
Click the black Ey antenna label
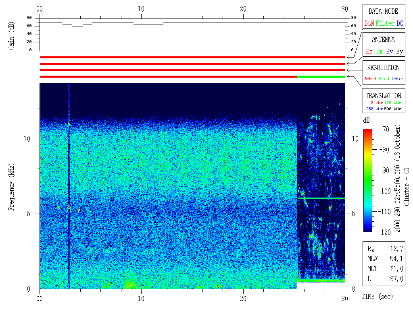click(x=399, y=52)
